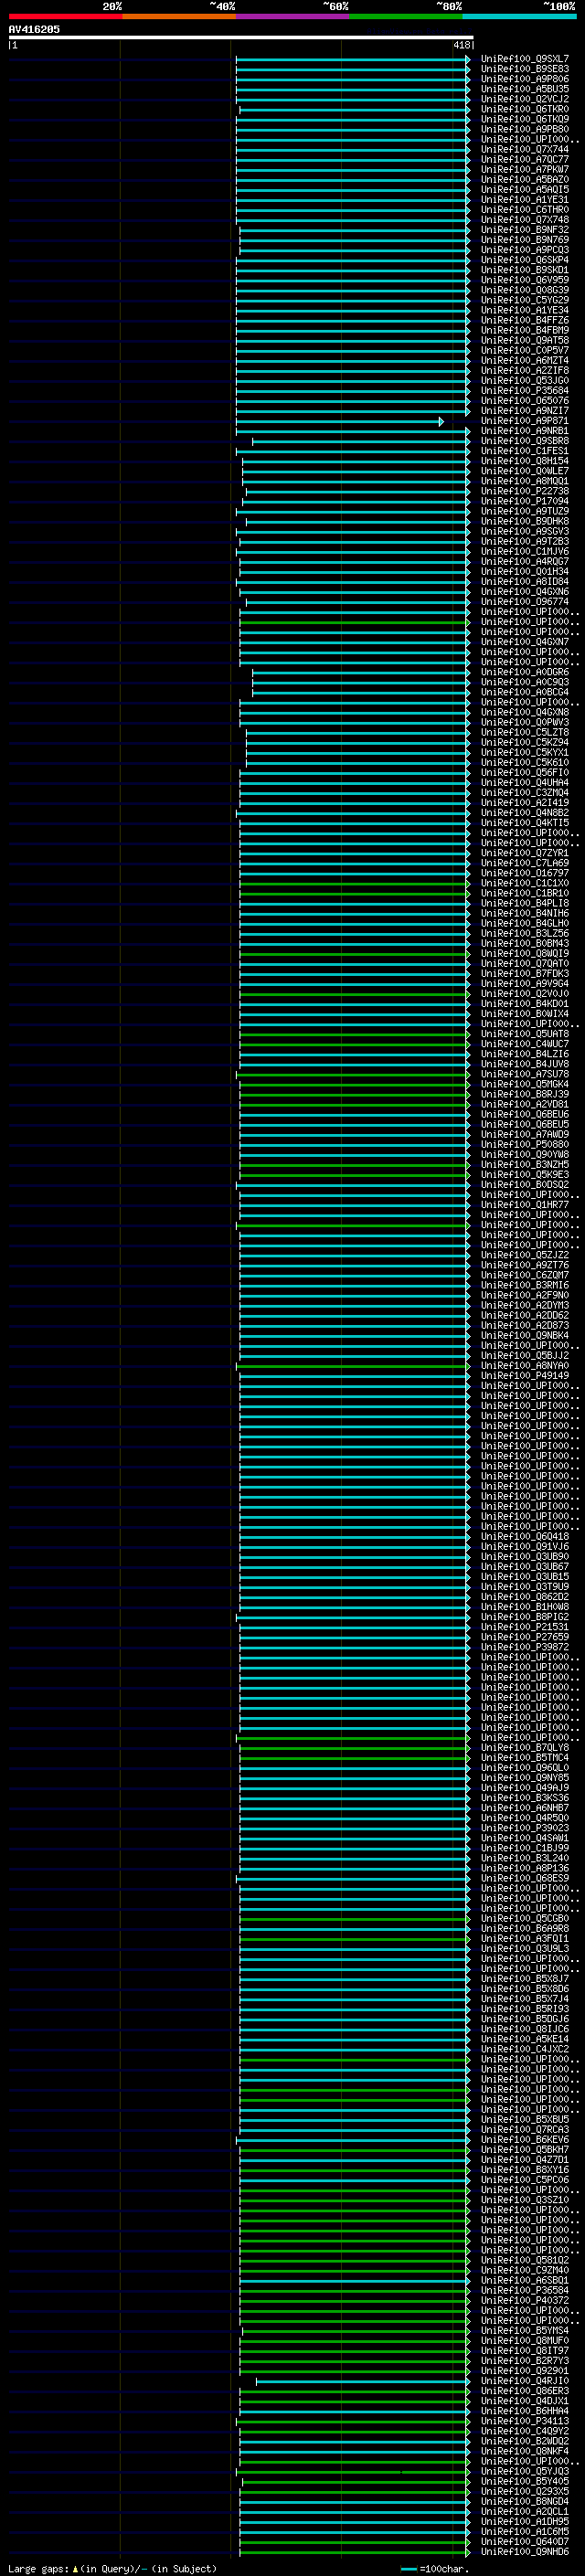Image resolution: width=585 pixels, height=2576 pixels.
Task: Click the red 20% identity legend segment
Action: [65, 16]
